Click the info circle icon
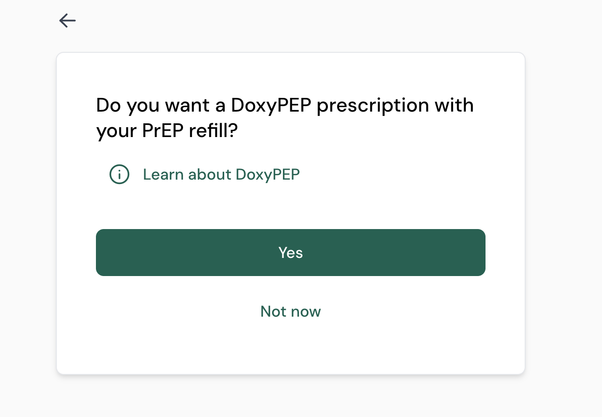Image resolution: width=602 pixels, height=417 pixels. 119,174
